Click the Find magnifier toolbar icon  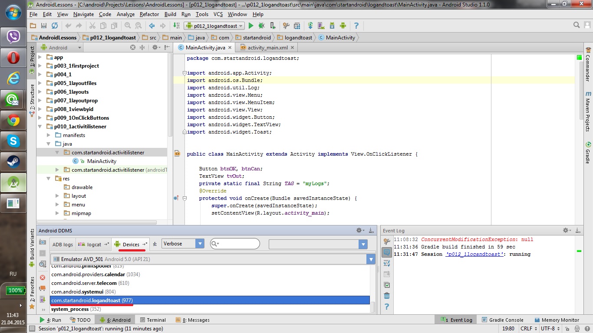[128, 26]
